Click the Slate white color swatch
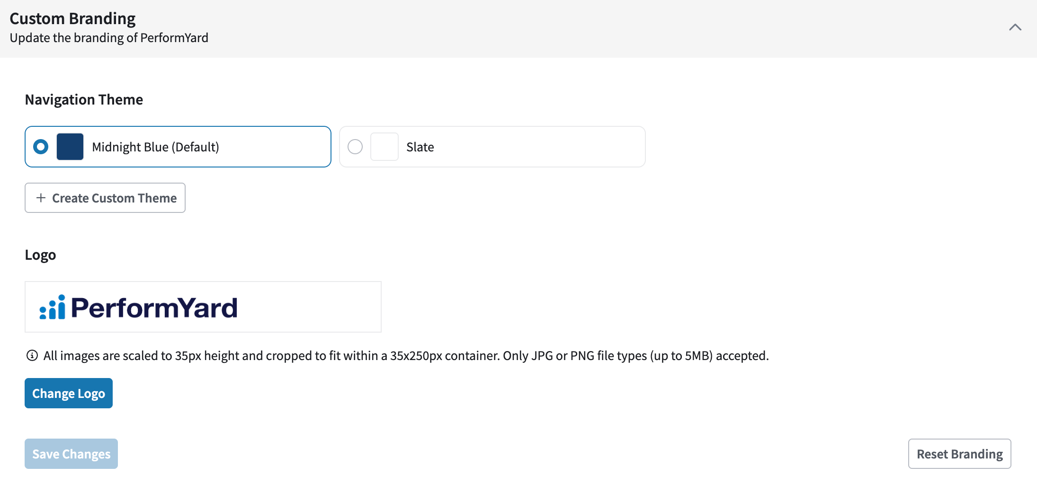This screenshot has width=1037, height=493. tap(384, 147)
